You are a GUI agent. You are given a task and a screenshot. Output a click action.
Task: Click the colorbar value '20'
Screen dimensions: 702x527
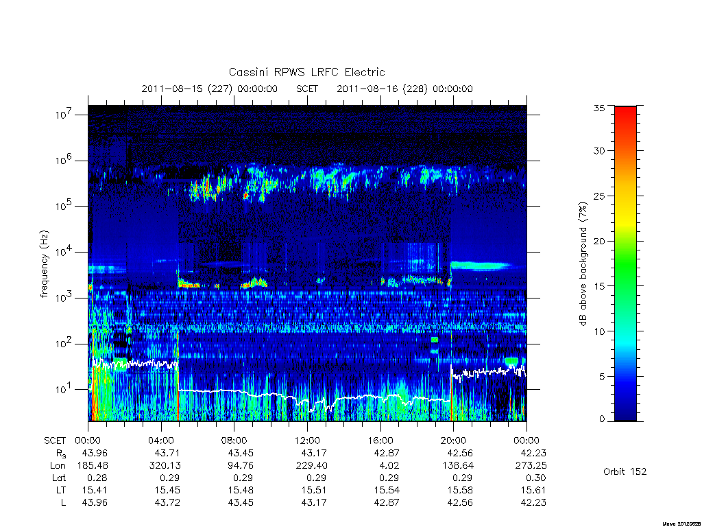pyautogui.click(x=598, y=241)
